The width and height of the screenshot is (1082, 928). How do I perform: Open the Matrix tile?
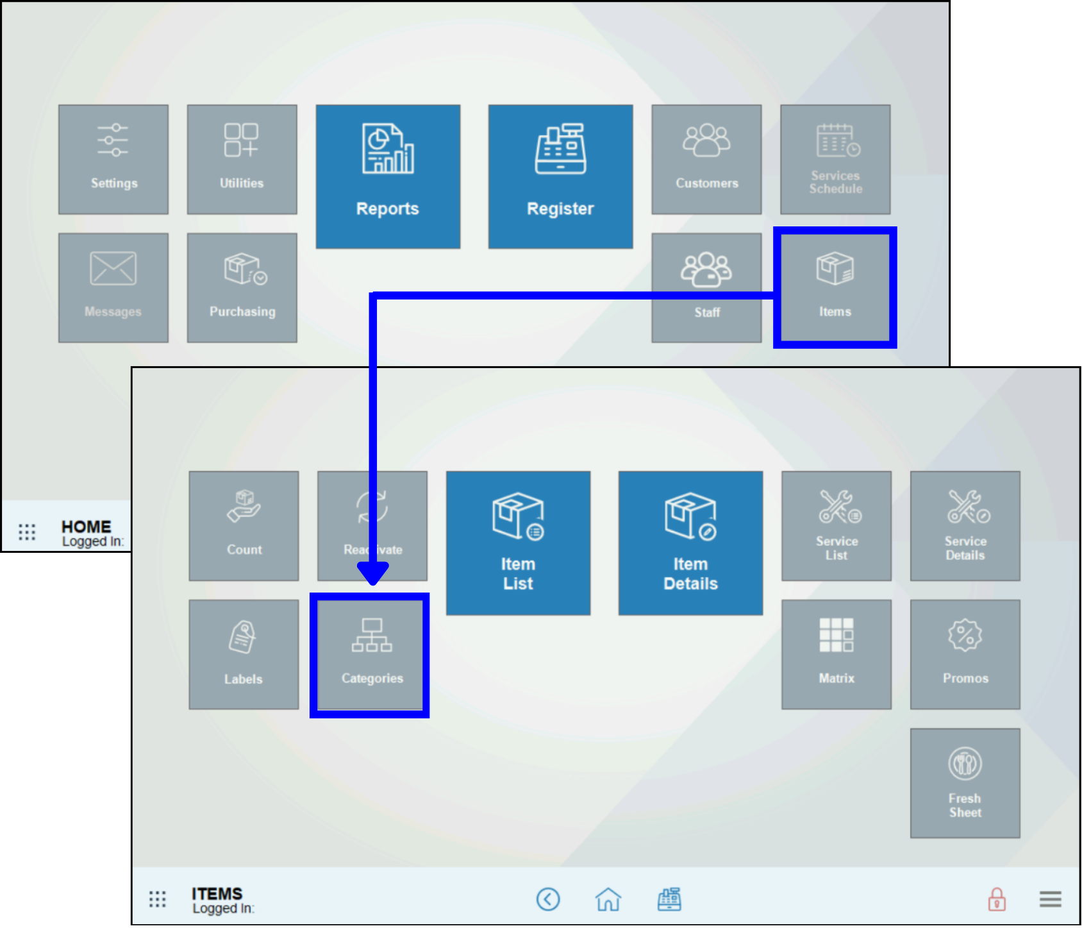[836, 654]
